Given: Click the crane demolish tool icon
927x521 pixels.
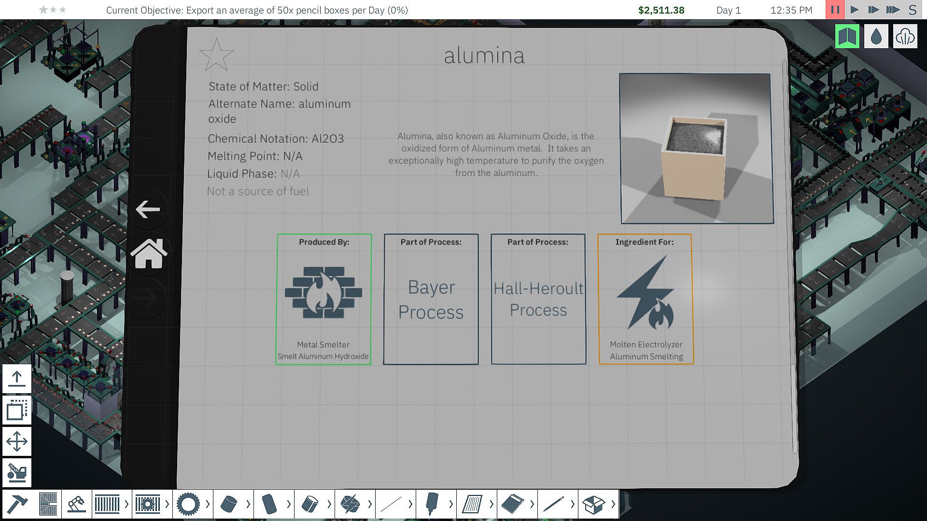Looking at the screenshot, I should click(x=17, y=472).
